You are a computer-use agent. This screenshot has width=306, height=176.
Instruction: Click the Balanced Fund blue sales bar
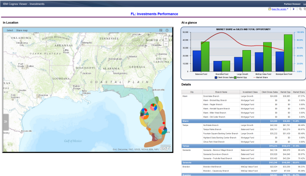[197, 61]
